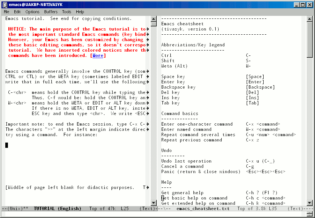This screenshot has height=218, width=315.
Task: Follow the More link in the notice
Action: (x=98, y=55)
